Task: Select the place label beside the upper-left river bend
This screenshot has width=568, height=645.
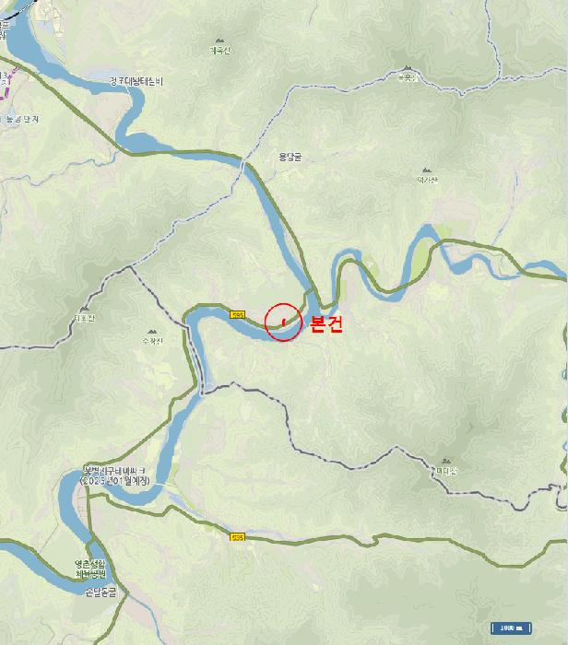Action: point(136,81)
